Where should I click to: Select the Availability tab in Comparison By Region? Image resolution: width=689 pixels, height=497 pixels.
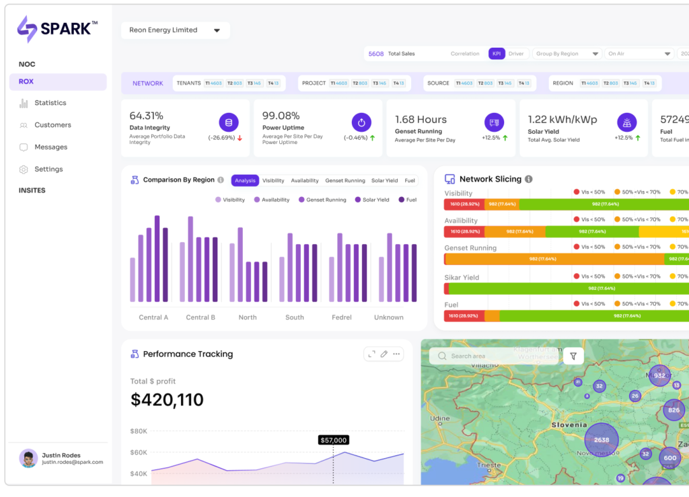click(305, 181)
